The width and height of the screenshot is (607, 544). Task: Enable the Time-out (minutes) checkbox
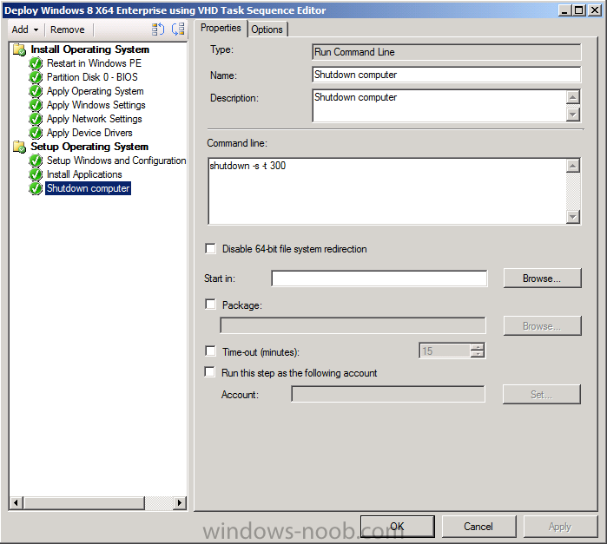click(211, 351)
